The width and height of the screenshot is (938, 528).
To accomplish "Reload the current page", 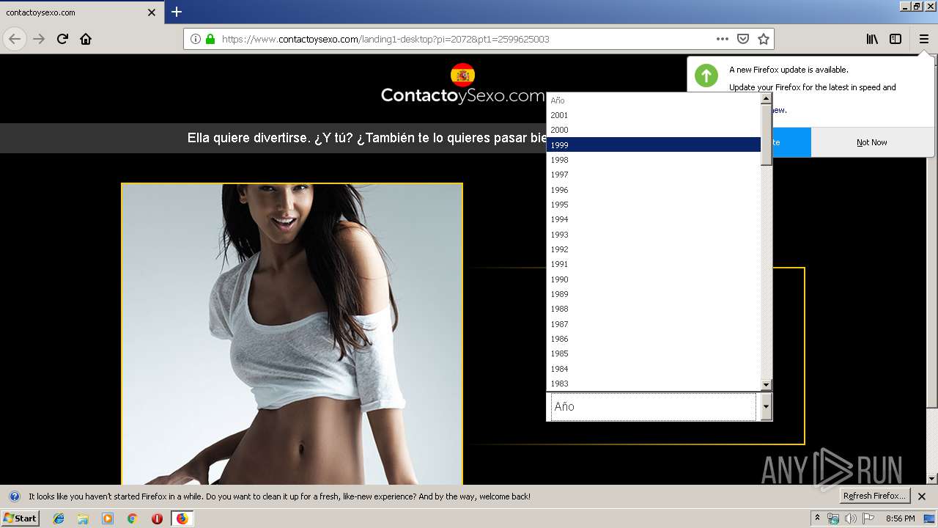I will coord(62,39).
